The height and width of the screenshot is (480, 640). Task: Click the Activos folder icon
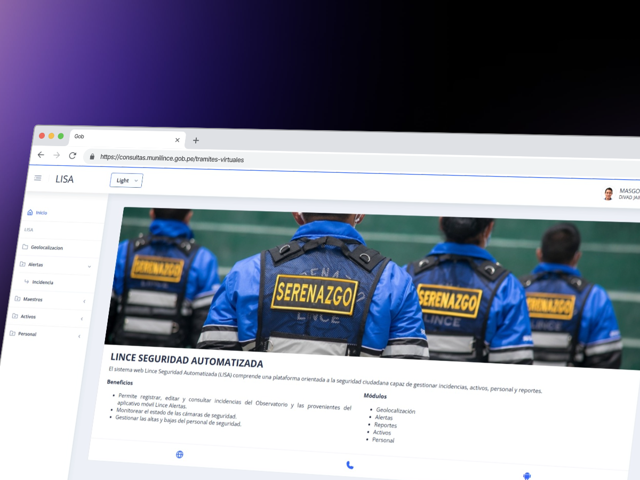(x=15, y=316)
